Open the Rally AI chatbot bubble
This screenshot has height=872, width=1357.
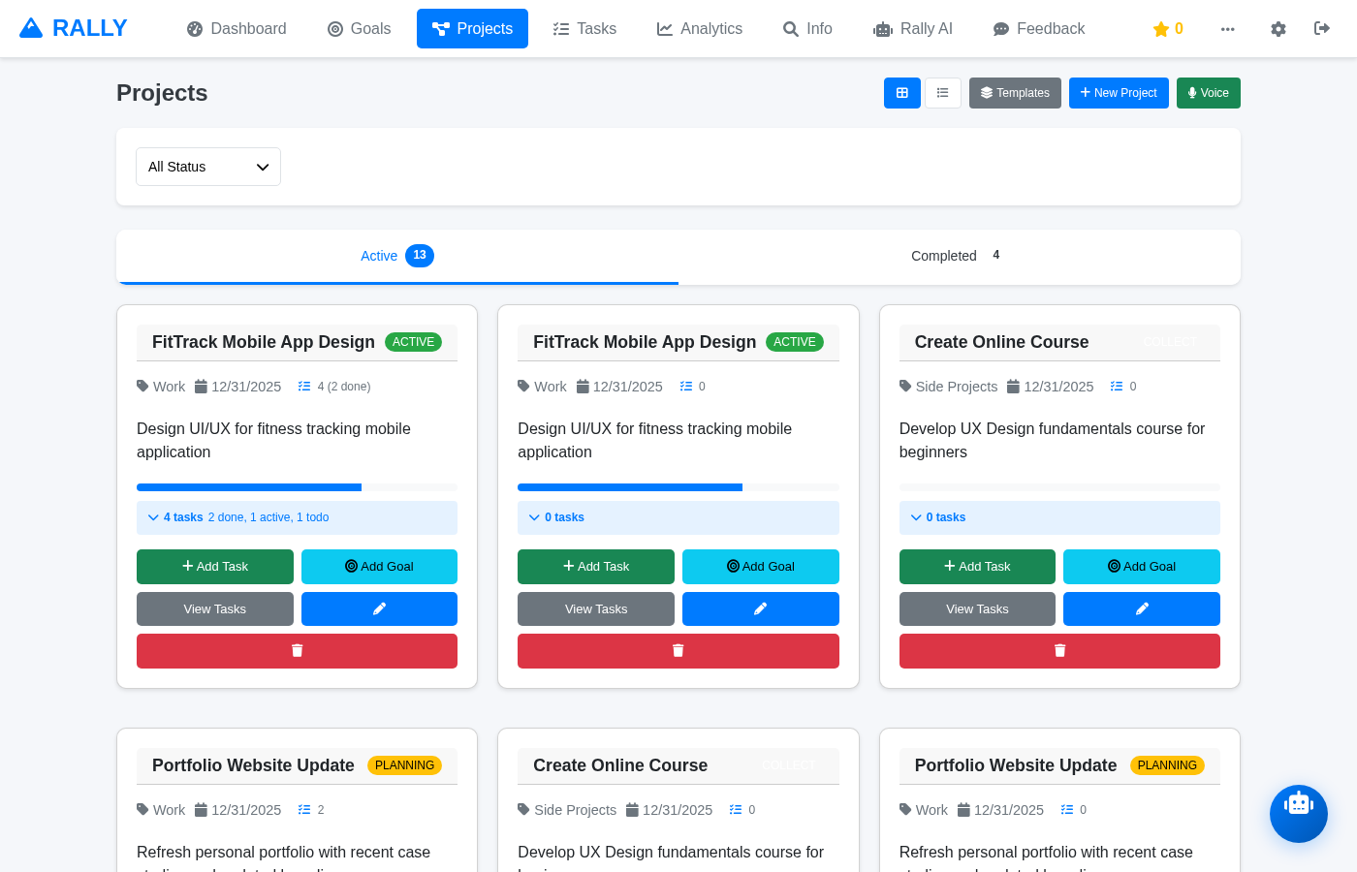pyautogui.click(x=1298, y=814)
